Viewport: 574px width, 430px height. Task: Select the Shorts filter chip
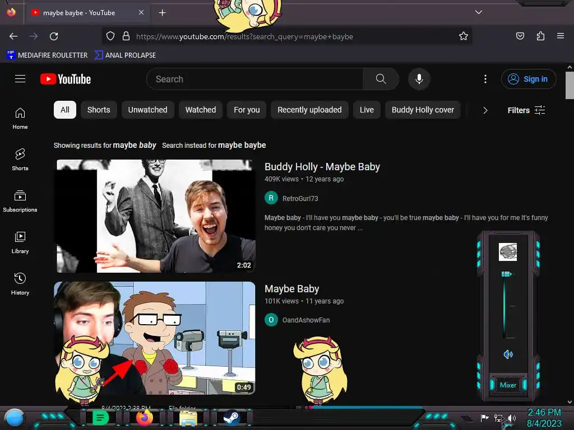point(99,110)
